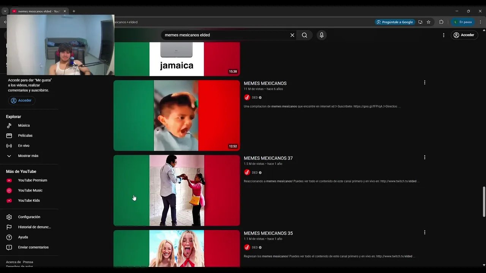Open YouTube Kids
Screen dimensions: 486x273
[x=29, y=201]
